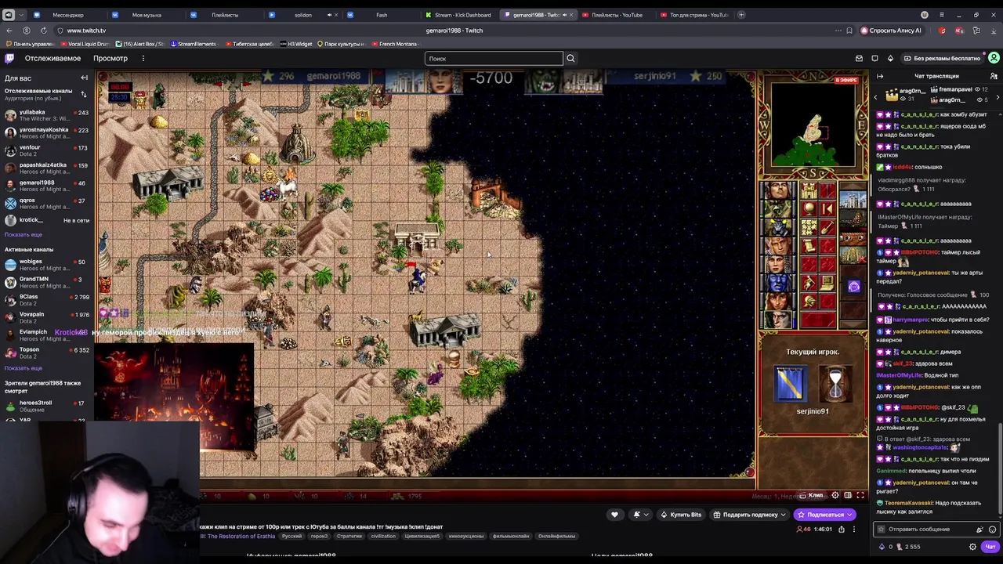1003x564 pixels.
Task: Open the video player settings gear
Action: (x=835, y=495)
